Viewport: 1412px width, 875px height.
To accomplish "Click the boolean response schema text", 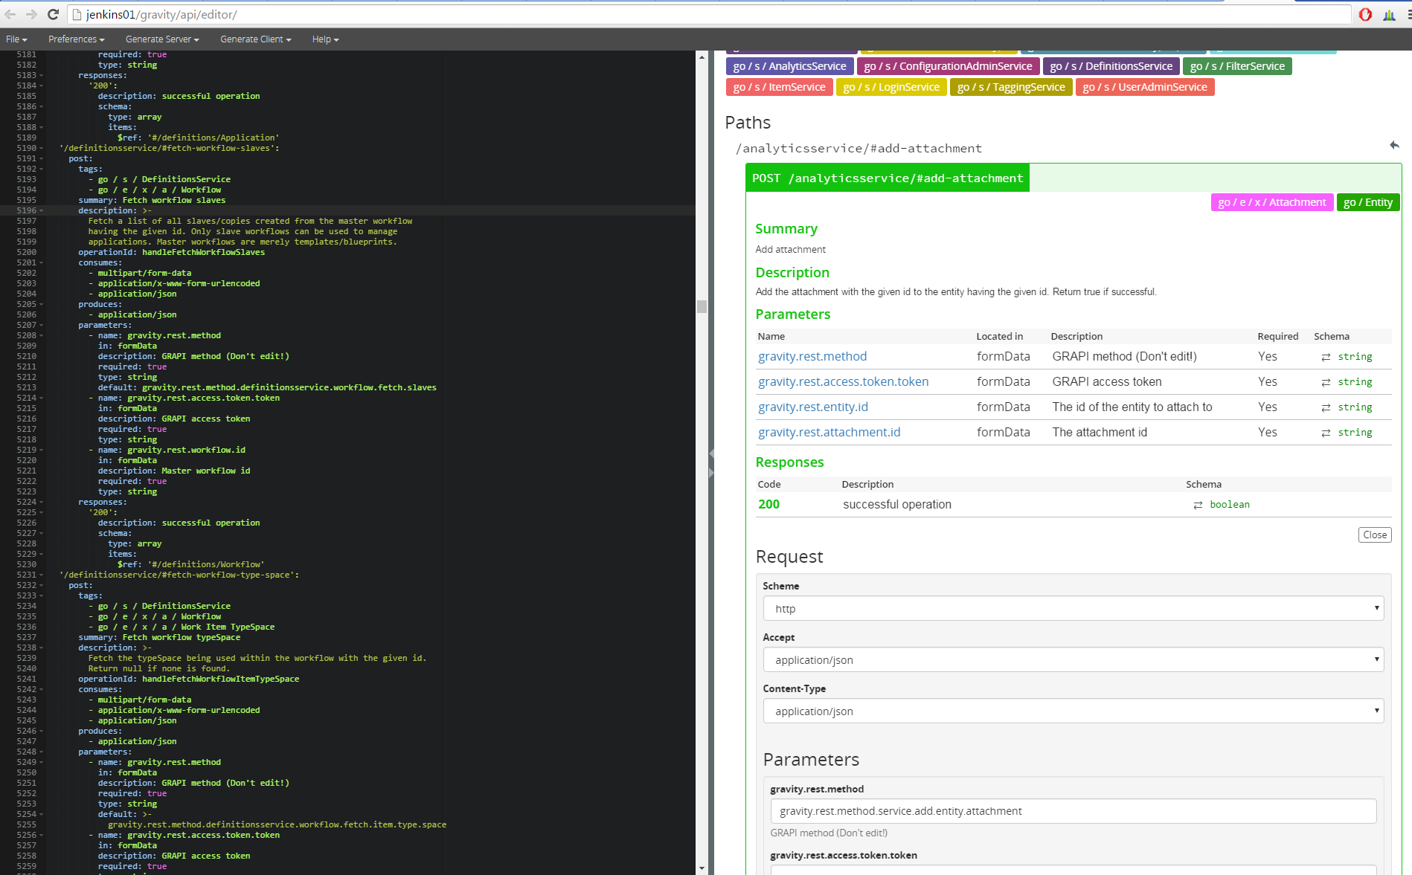I will click(1230, 504).
